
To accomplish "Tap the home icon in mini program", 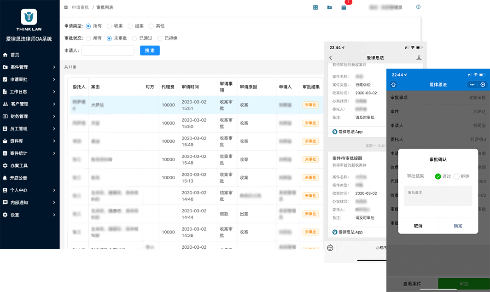I will tap(393, 85).
